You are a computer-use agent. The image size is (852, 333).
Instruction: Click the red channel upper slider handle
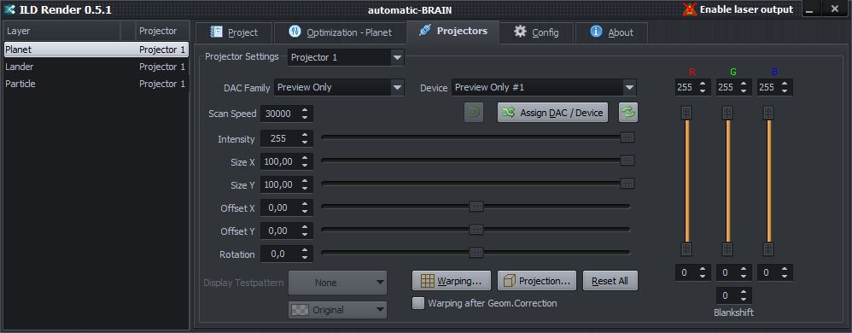[x=686, y=113]
